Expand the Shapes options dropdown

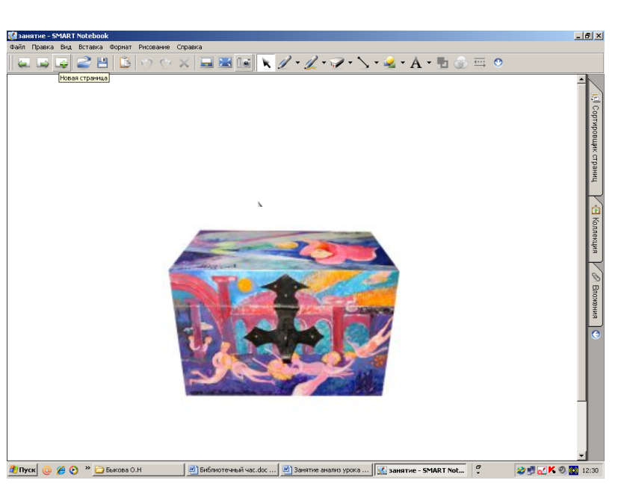(x=403, y=63)
